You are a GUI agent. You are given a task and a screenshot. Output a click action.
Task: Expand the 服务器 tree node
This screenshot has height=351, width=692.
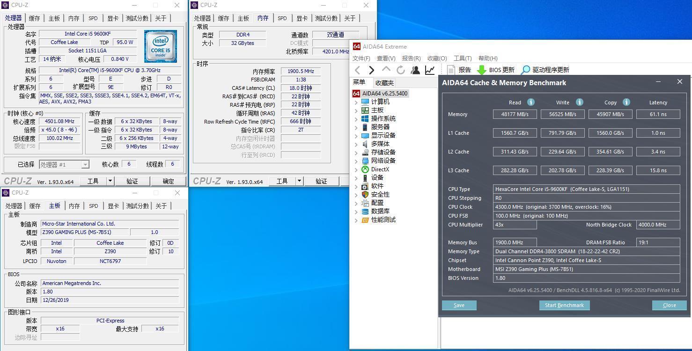pyautogui.click(x=356, y=127)
